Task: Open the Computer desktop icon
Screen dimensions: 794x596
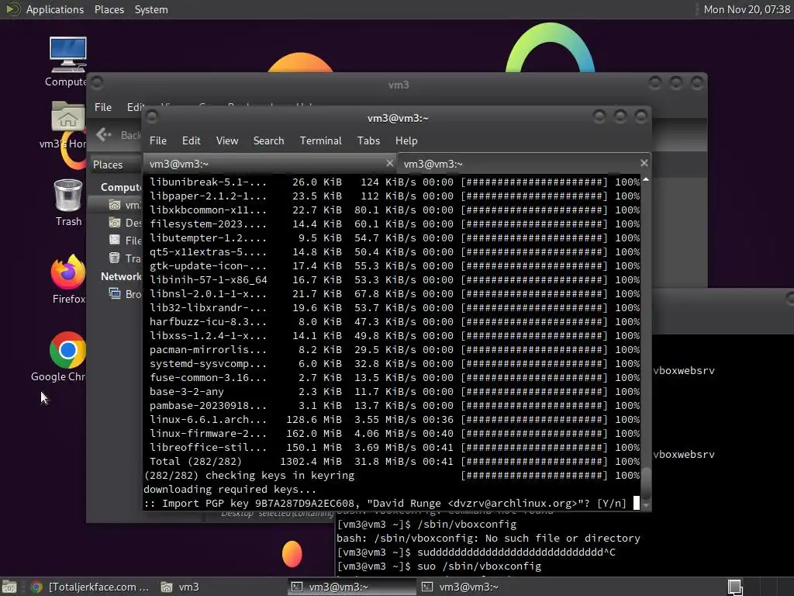Action: pos(67,61)
